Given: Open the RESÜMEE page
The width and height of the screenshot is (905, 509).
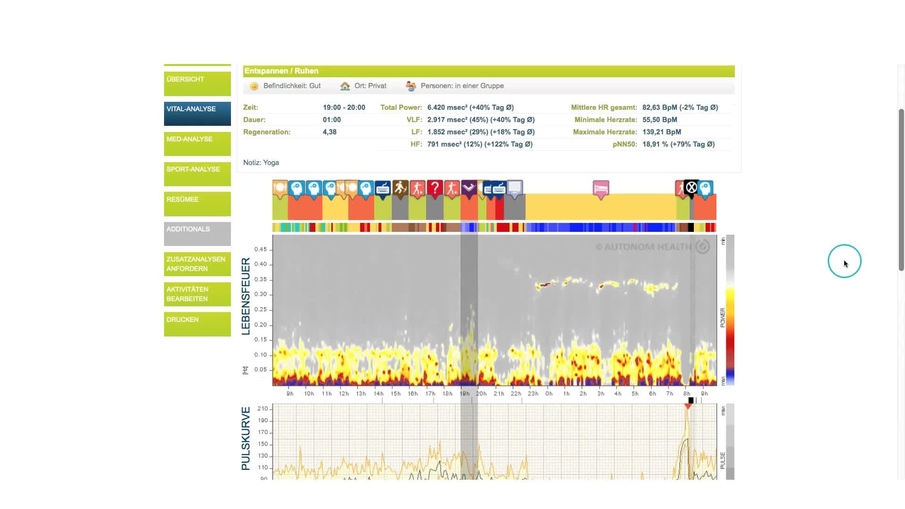Looking at the screenshot, I should click(x=197, y=204).
